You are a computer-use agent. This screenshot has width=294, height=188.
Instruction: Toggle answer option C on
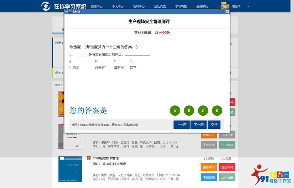(203, 111)
